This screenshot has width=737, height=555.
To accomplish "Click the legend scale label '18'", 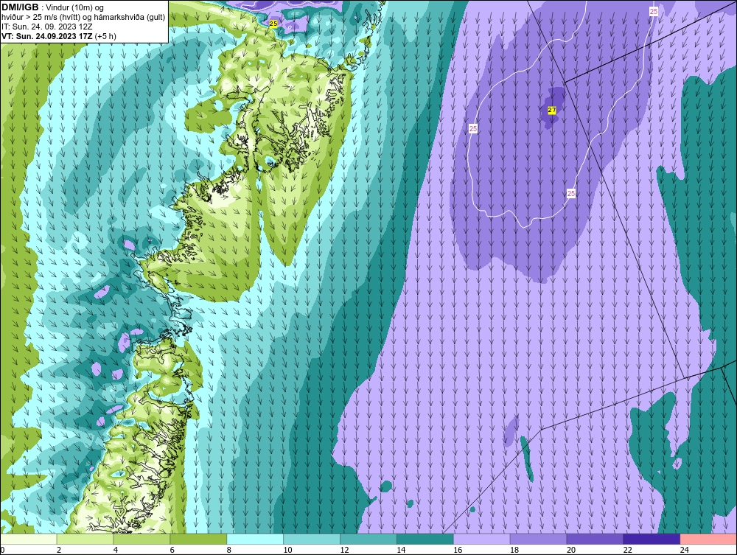I will coord(514,550).
